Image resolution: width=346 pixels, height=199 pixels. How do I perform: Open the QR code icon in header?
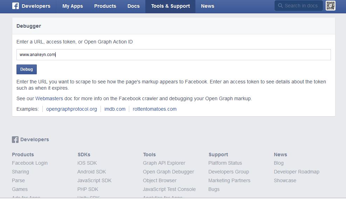click(x=330, y=6)
